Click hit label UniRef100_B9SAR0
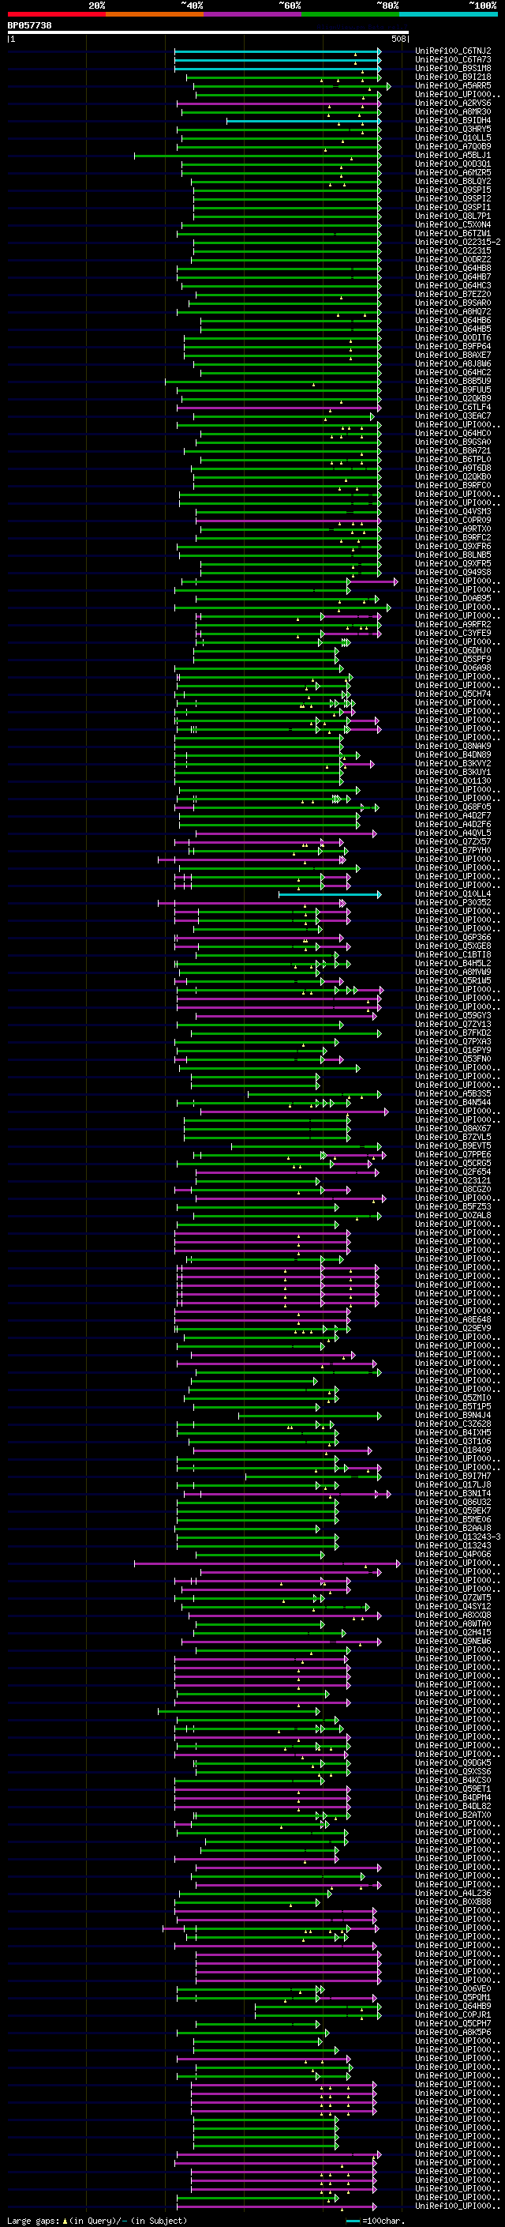 453,303
